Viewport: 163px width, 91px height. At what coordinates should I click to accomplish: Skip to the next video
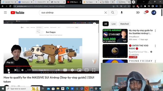[x=16, y=70]
